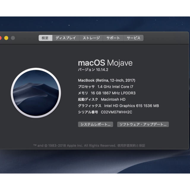Click the Macintosh HD startup disk value
This screenshot has height=190, width=190.
click(113, 99)
